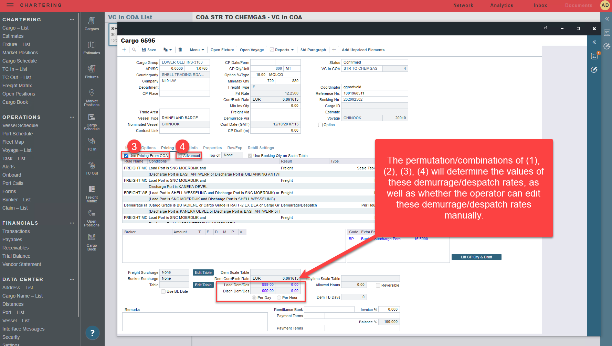The image size is (612, 346).
Task: Open the Estimates icon panel
Action: (92, 48)
